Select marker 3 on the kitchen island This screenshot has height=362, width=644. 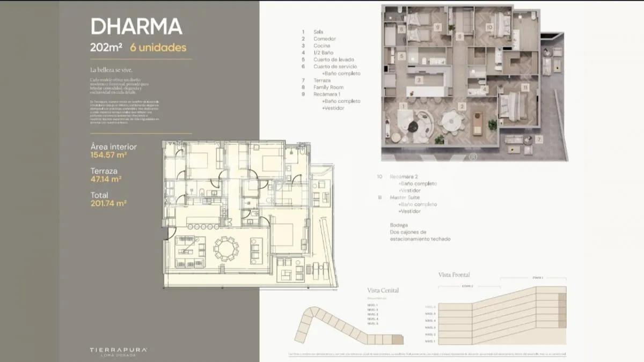click(x=419, y=79)
